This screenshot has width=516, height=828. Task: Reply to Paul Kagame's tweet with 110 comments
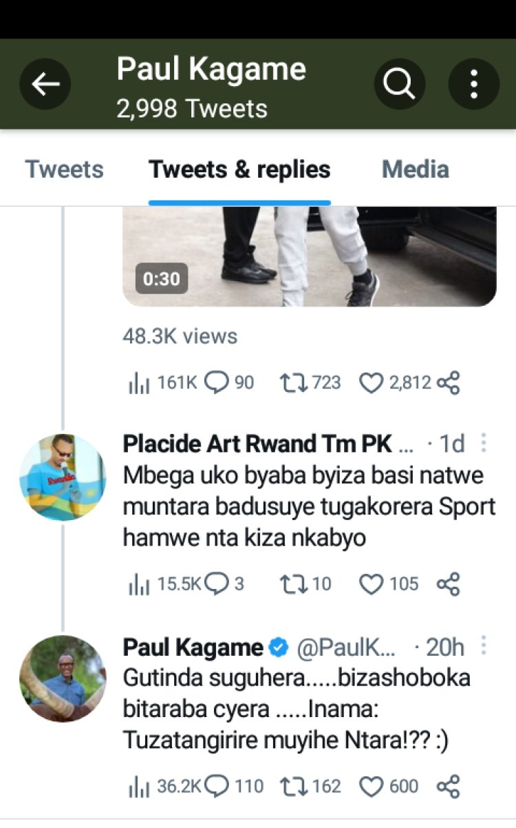coord(217,786)
